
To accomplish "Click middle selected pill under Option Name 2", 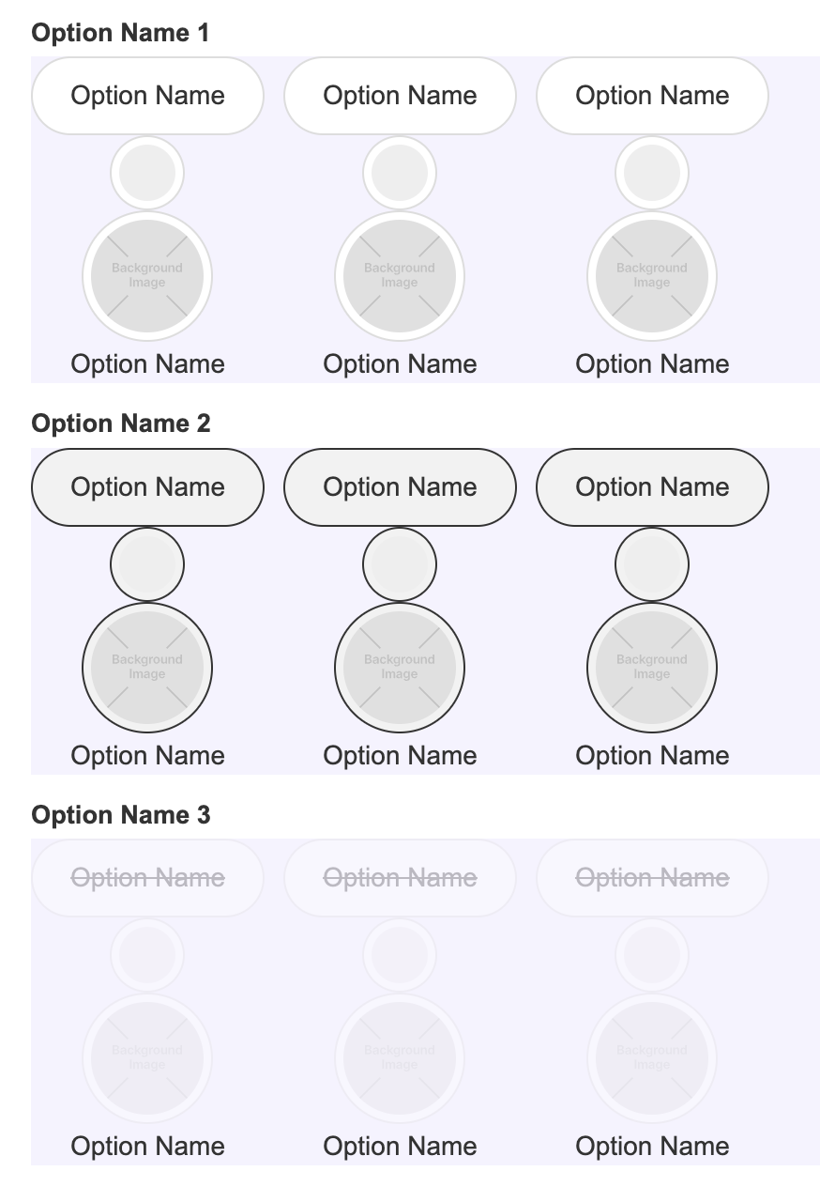I will tap(400, 487).
